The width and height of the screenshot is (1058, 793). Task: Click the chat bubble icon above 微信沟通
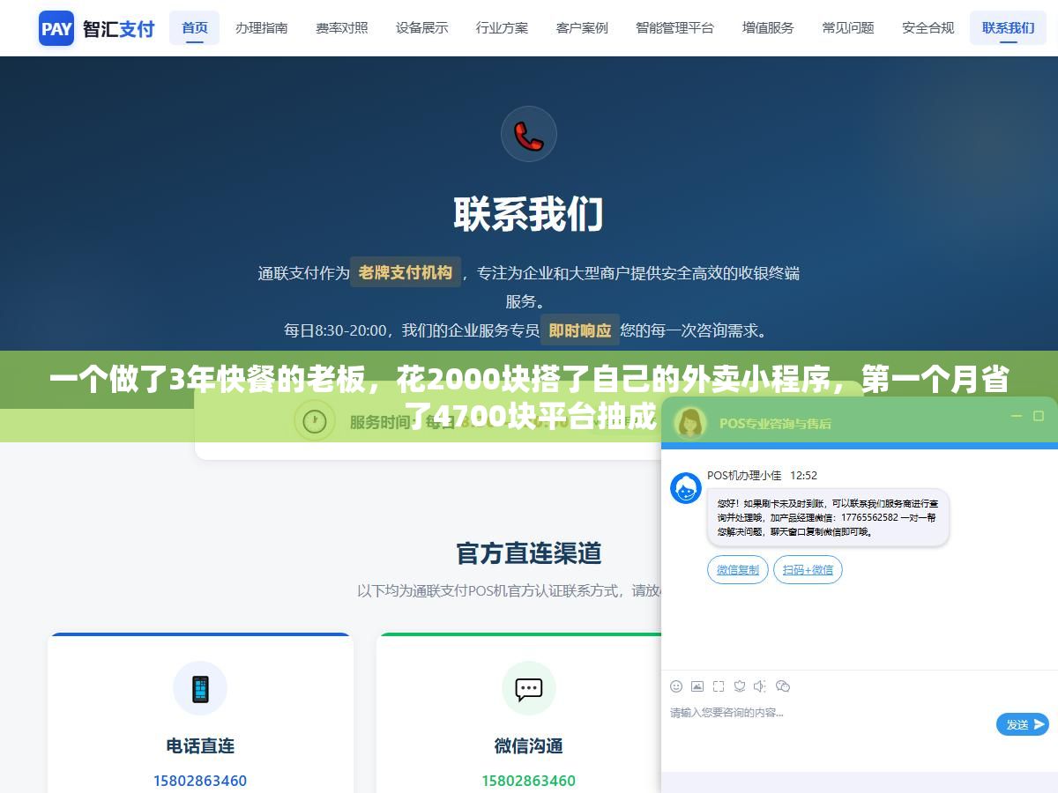pos(529,688)
